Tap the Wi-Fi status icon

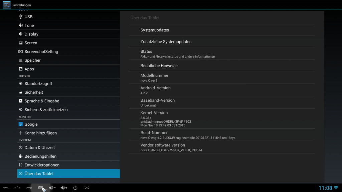(x=336, y=188)
